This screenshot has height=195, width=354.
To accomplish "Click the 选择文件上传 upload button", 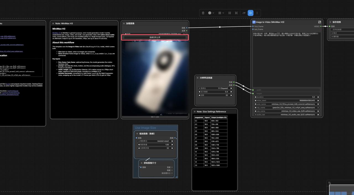I will coord(155,37).
